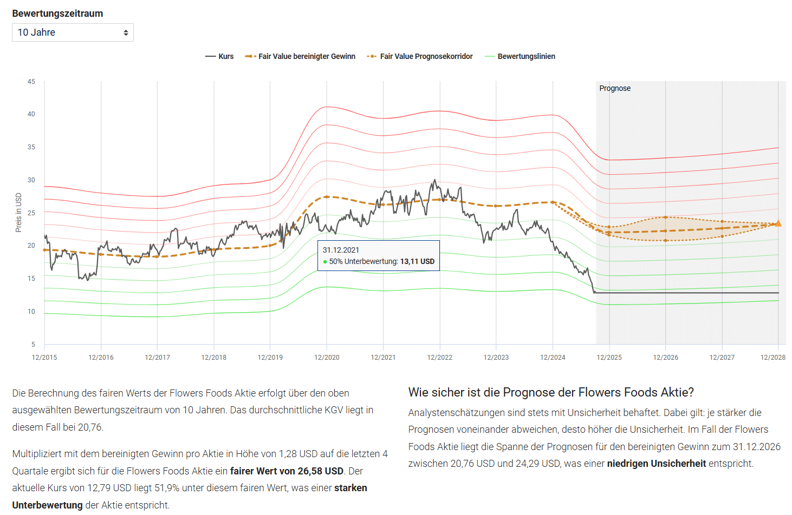The width and height of the screenshot is (792, 515).
Task: Click the orange triangle marker at forecast end
Action: pyautogui.click(x=778, y=223)
